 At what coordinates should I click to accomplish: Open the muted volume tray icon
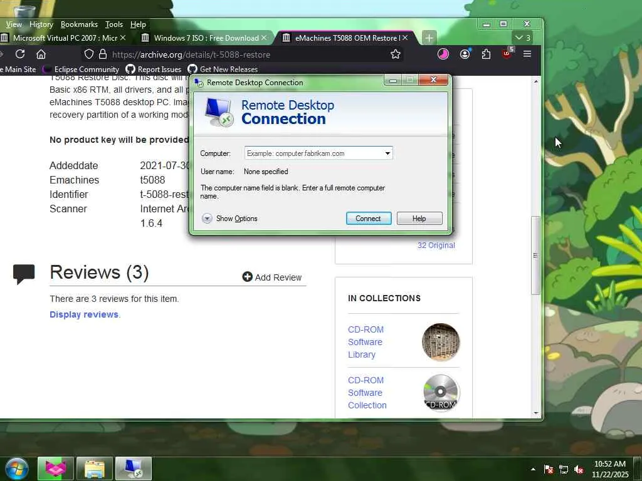point(579,469)
